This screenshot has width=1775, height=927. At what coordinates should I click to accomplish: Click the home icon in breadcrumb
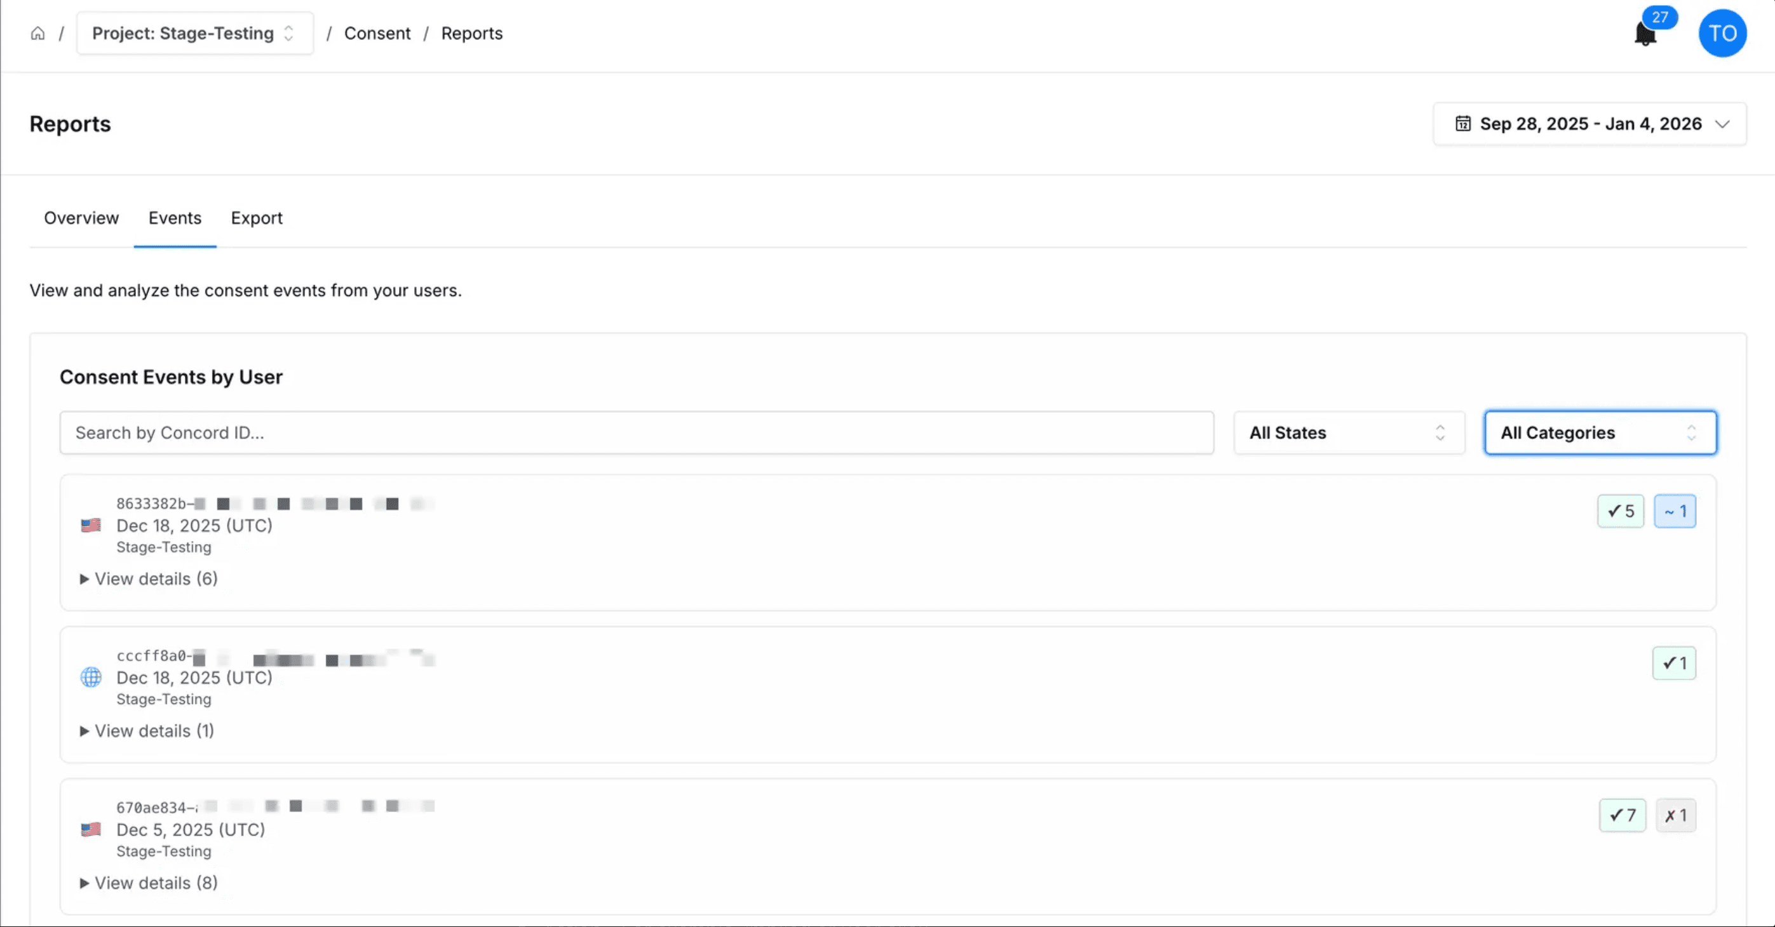(x=38, y=33)
